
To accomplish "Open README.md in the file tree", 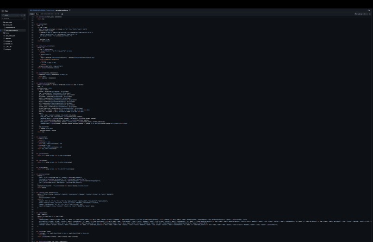I will (9, 44).
